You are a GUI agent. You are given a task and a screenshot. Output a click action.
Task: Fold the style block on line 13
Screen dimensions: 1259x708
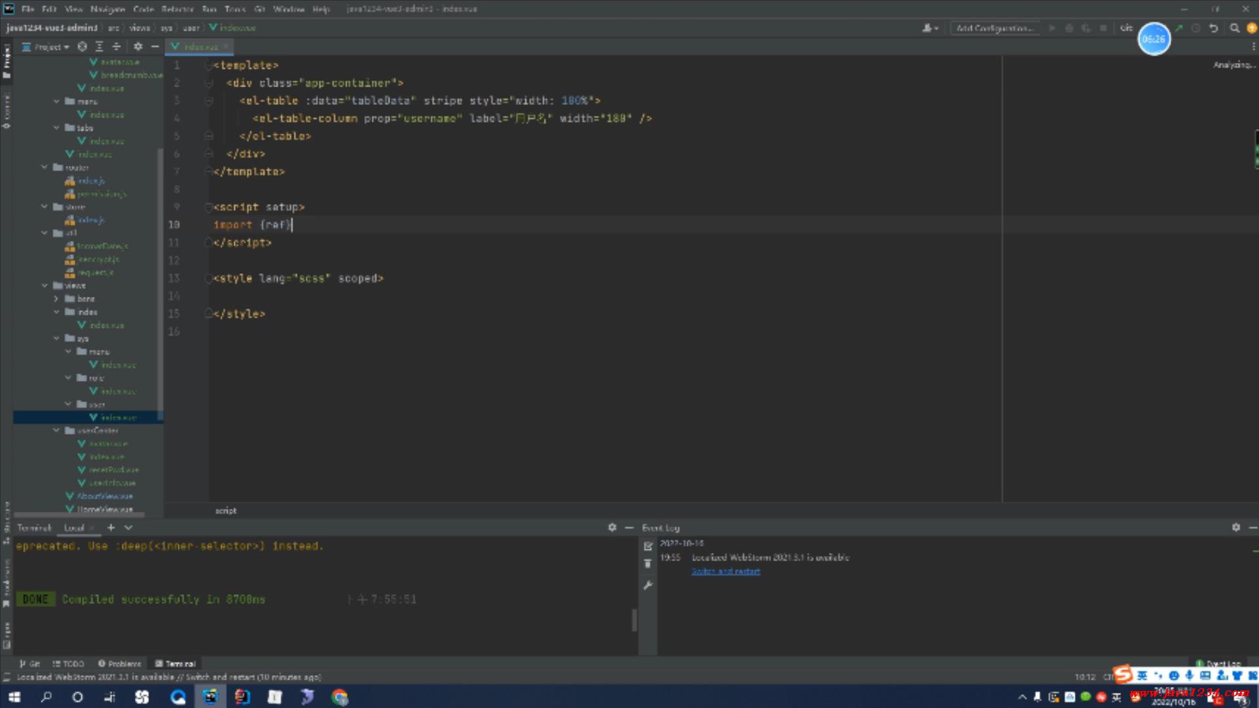(209, 278)
